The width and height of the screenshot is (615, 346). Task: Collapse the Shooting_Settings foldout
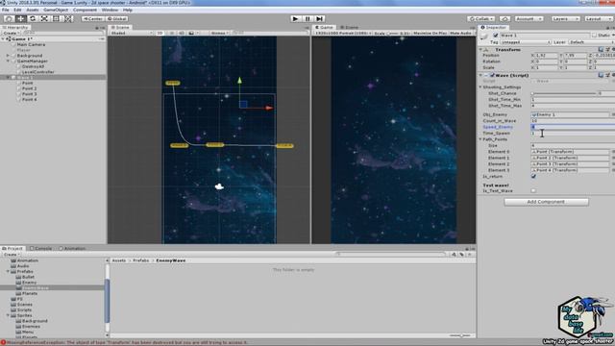480,87
